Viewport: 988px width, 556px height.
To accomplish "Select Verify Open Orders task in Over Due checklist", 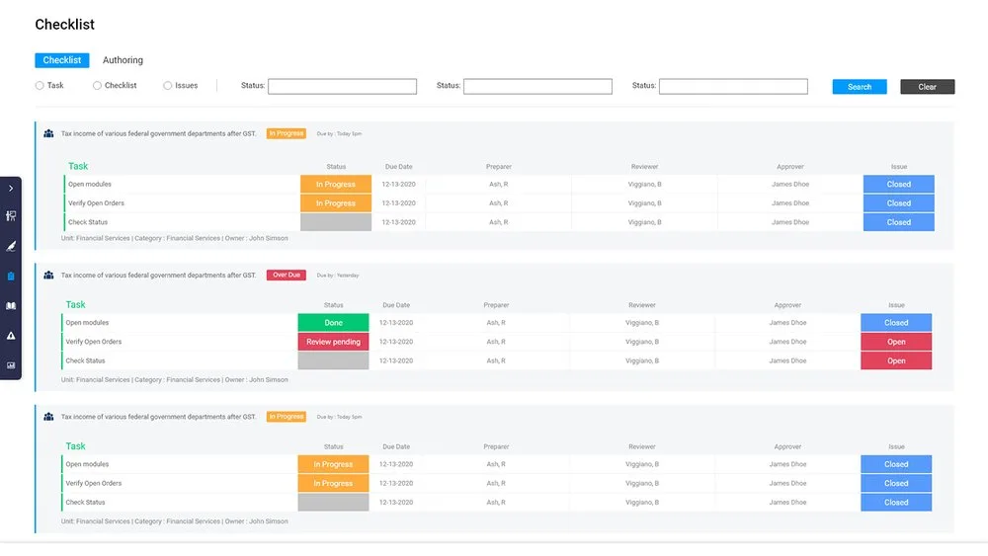I will pos(93,342).
